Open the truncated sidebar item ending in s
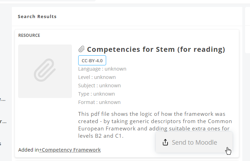 (x=1, y=144)
